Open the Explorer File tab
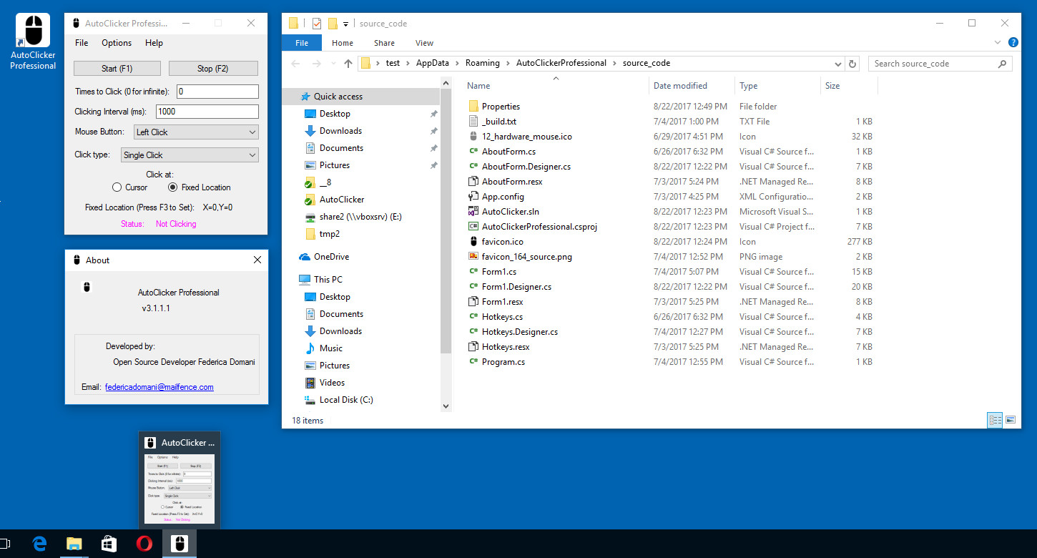 [x=302, y=43]
